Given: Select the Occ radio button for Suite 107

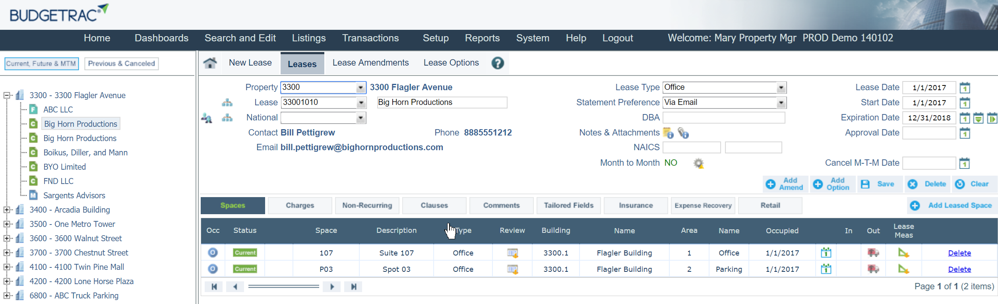Looking at the screenshot, I should (x=213, y=253).
